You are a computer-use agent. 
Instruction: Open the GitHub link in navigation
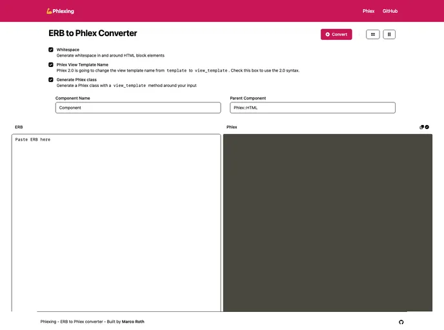point(390,11)
